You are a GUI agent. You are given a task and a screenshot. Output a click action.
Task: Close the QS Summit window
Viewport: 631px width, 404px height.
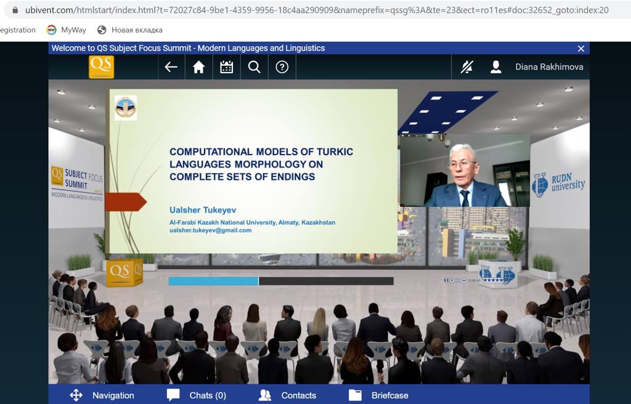[580, 49]
